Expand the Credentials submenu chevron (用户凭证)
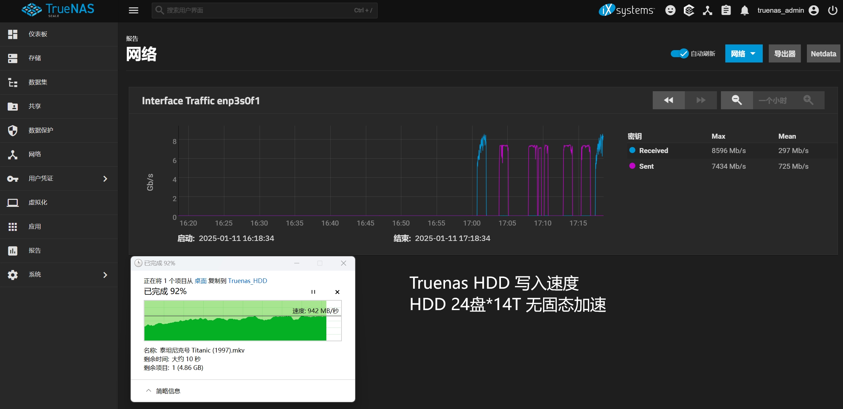843x409 pixels. 105,179
